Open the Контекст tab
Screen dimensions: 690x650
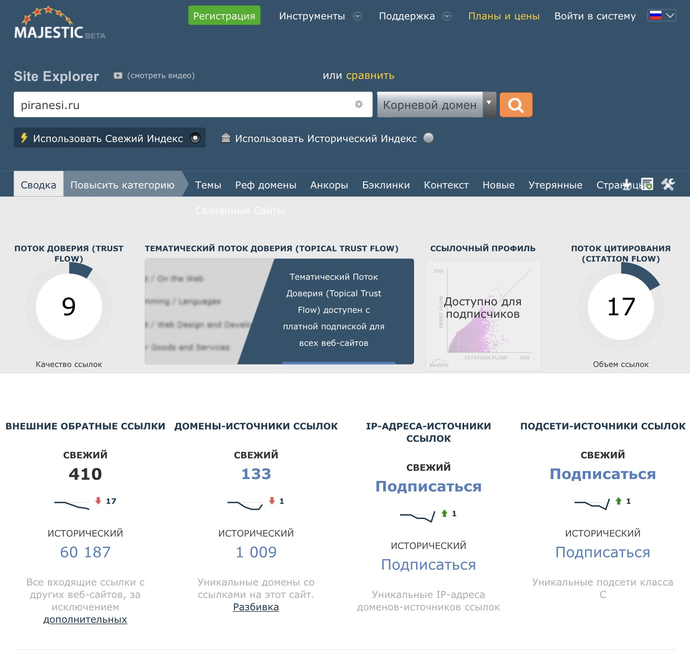[x=446, y=185]
